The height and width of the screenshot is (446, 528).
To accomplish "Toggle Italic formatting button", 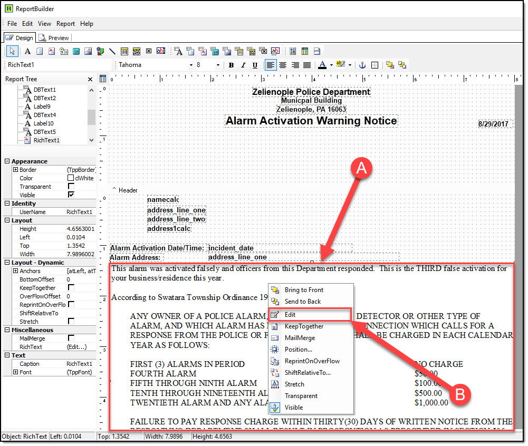I will (243, 65).
